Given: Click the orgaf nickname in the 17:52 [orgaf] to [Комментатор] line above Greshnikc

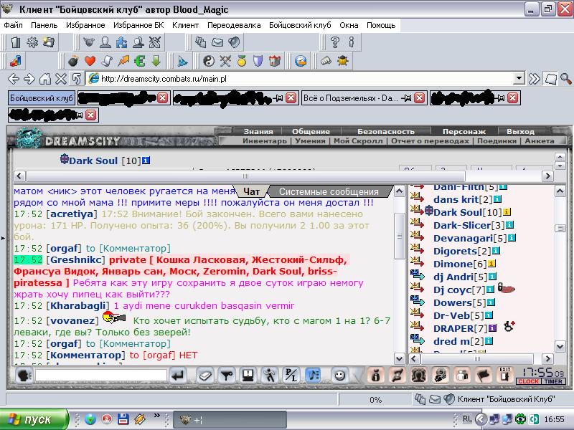Looking at the screenshot, I should click(x=64, y=248).
